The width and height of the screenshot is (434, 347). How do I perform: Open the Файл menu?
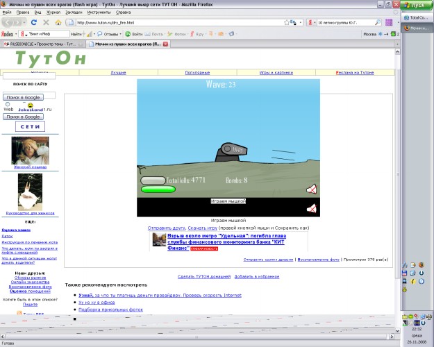tap(7, 12)
